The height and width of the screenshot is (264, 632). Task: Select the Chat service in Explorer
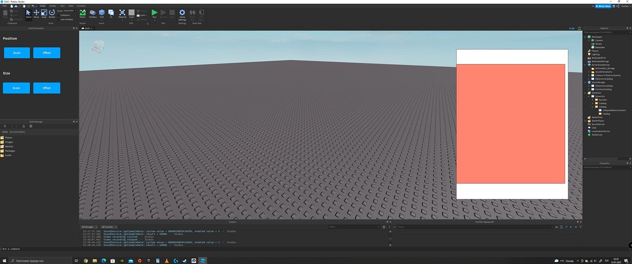pos(594,128)
